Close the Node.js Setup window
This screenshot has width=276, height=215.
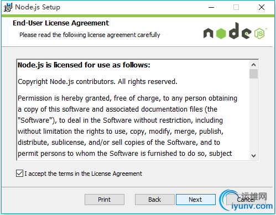[x=262, y=7]
